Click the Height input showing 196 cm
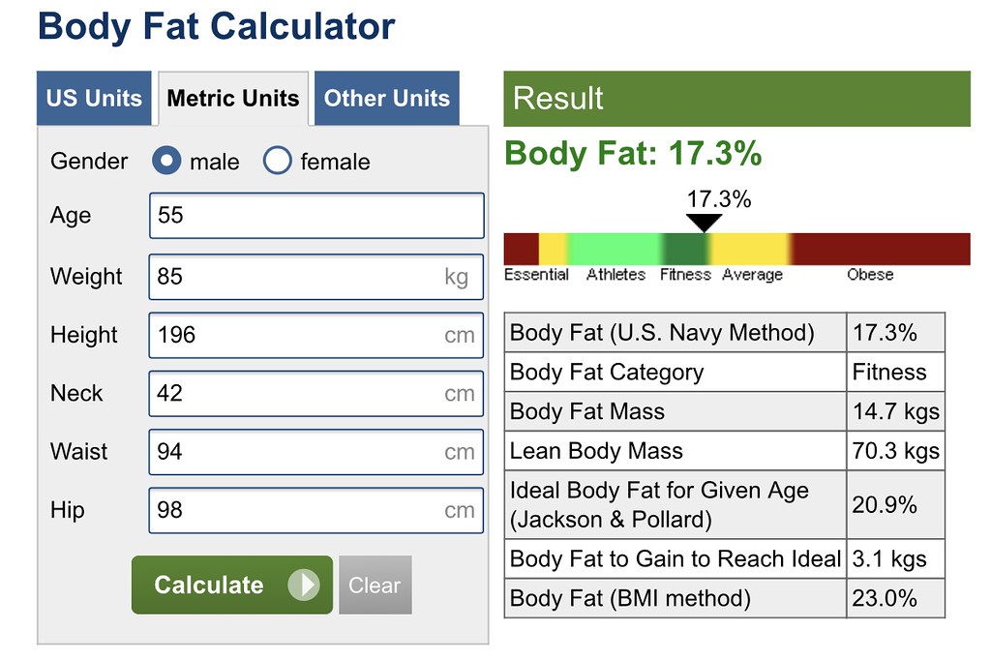991x661 pixels. click(315, 336)
